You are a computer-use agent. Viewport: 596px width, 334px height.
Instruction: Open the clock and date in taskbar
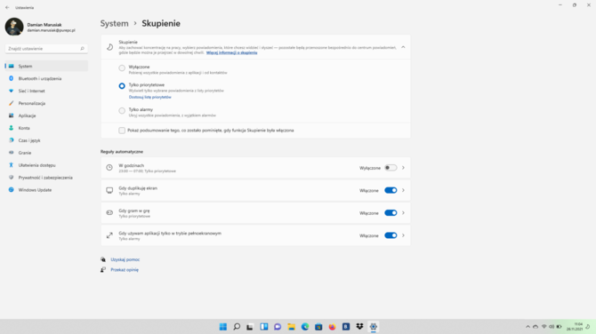click(x=575, y=326)
